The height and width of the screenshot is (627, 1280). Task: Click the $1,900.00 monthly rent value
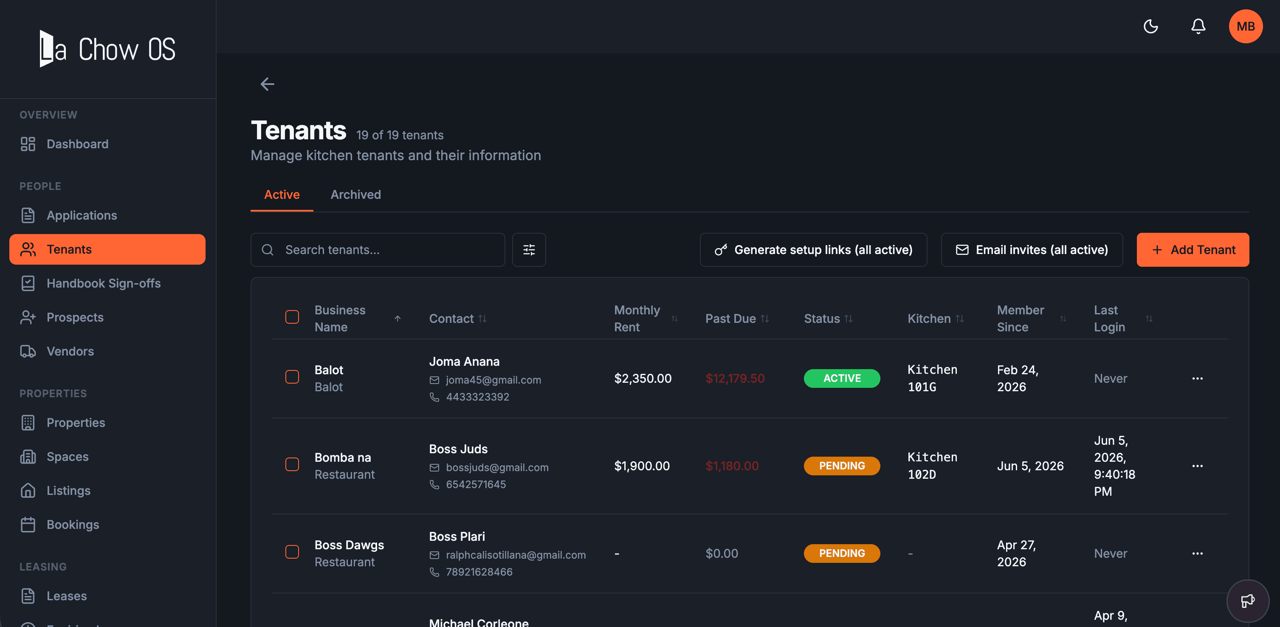(642, 466)
